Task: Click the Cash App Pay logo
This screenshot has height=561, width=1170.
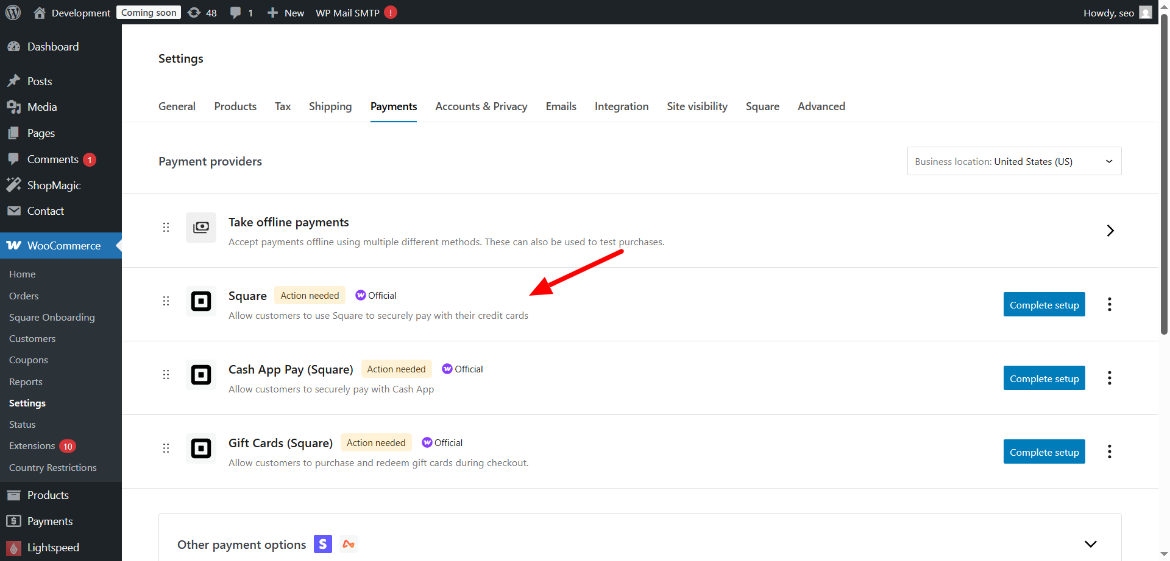Action: click(x=201, y=375)
